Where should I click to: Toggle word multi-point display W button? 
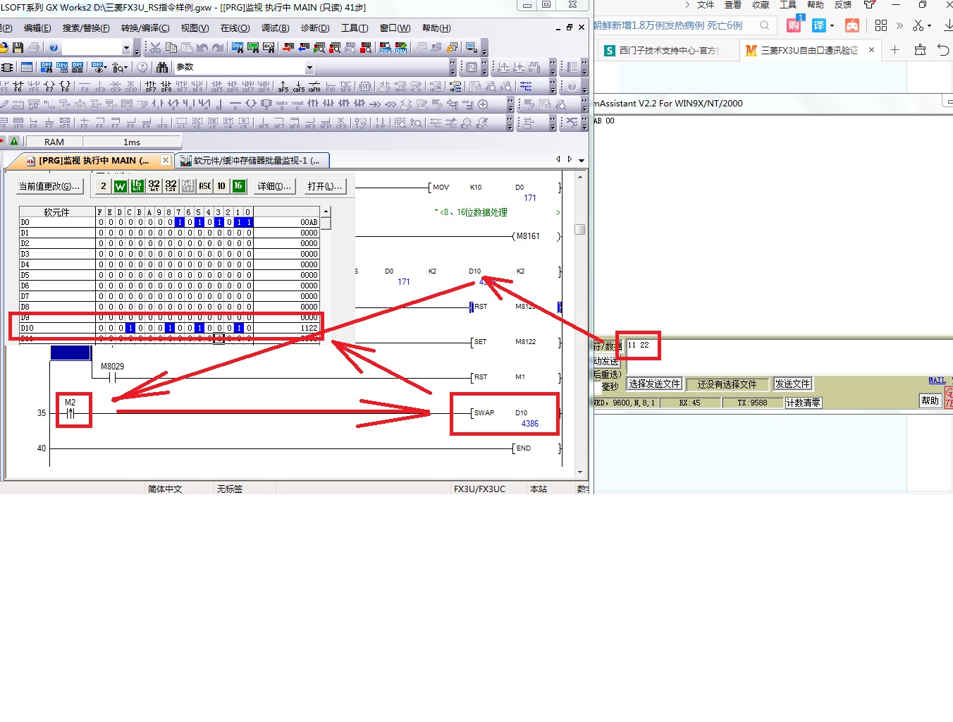click(x=120, y=186)
